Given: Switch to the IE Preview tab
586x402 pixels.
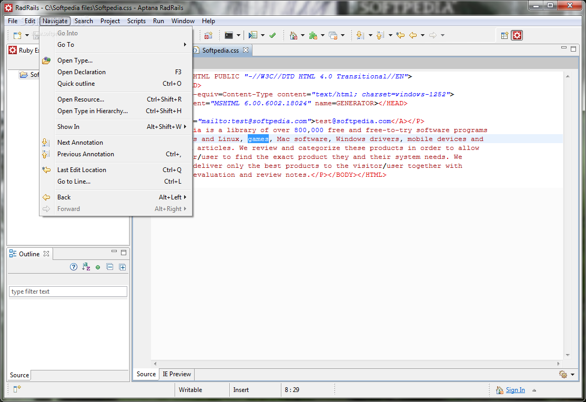Looking at the screenshot, I should tap(177, 374).
